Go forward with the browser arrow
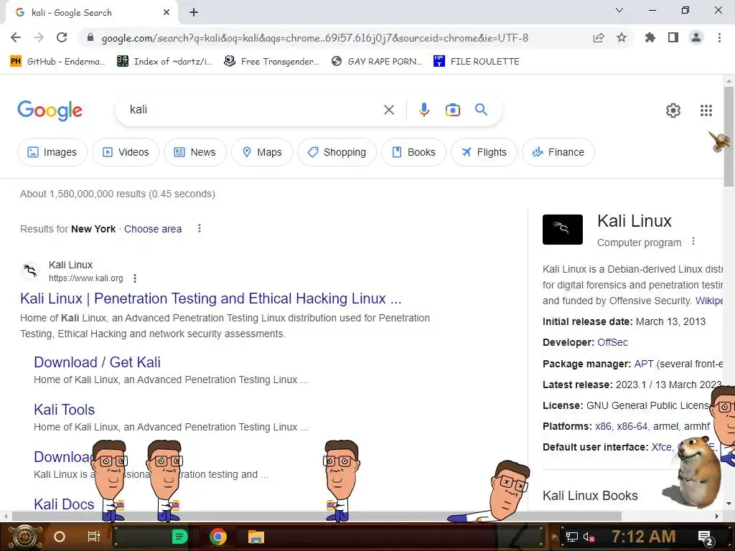Screen dimensions: 735x551 [39, 37]
